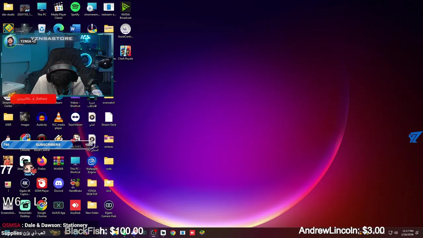Screen dimensions: 423x238
Task: Click the red AnyDesk taskbar icon
Action: point(192,233)
